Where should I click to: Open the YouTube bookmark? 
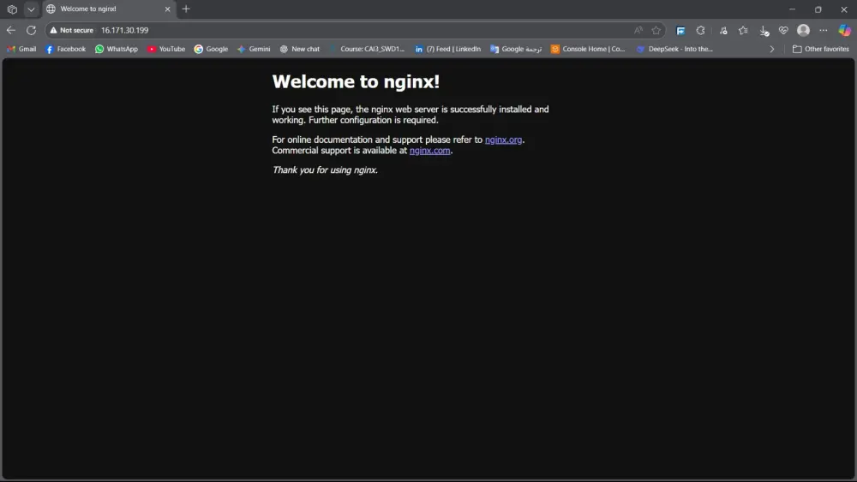click(166, 49)
